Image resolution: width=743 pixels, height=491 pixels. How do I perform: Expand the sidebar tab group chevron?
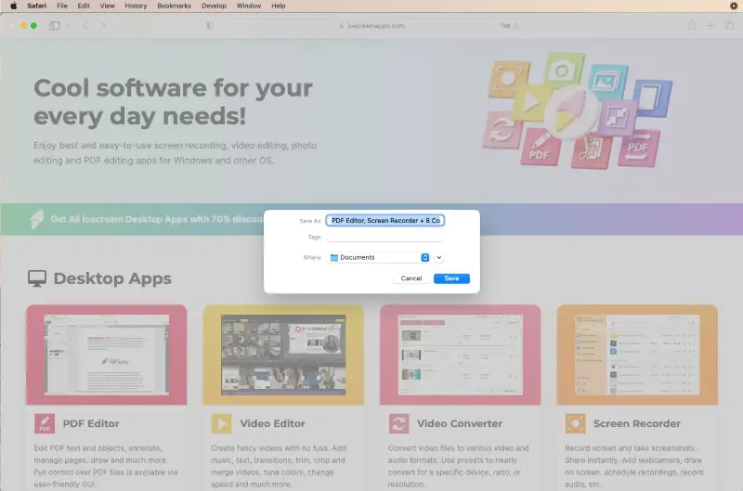pos(69,26)
